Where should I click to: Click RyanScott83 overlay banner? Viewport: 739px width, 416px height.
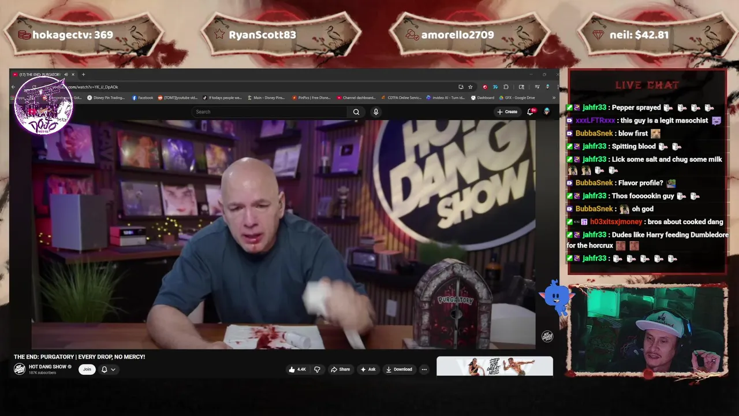[281, 35]
